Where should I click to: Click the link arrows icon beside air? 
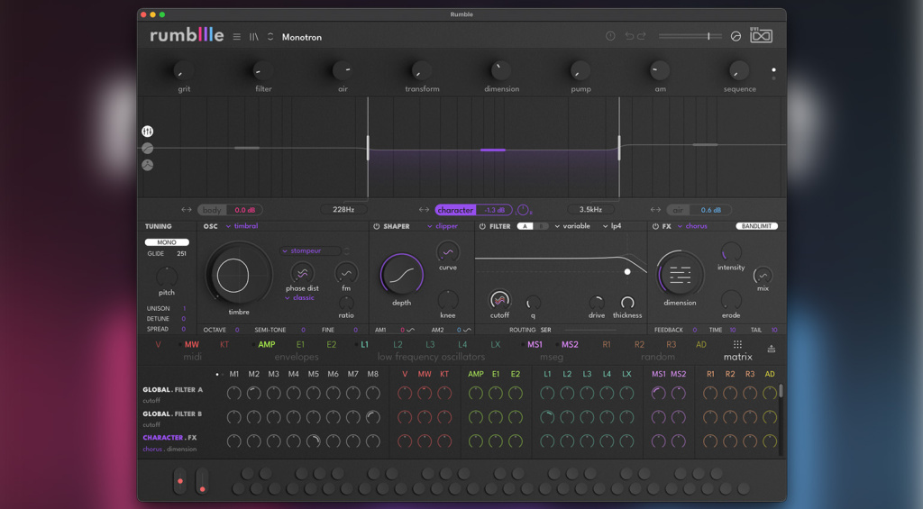point(655,210)
